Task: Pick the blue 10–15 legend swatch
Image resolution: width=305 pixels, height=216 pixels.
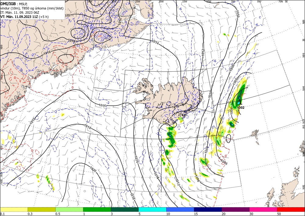Action: point(180,209)
